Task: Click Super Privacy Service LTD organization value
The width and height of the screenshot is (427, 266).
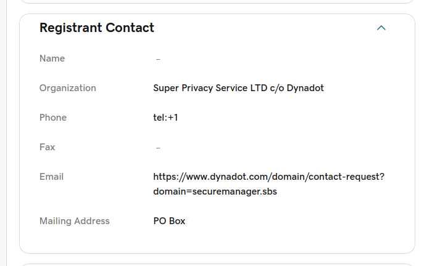Action: 238,88
